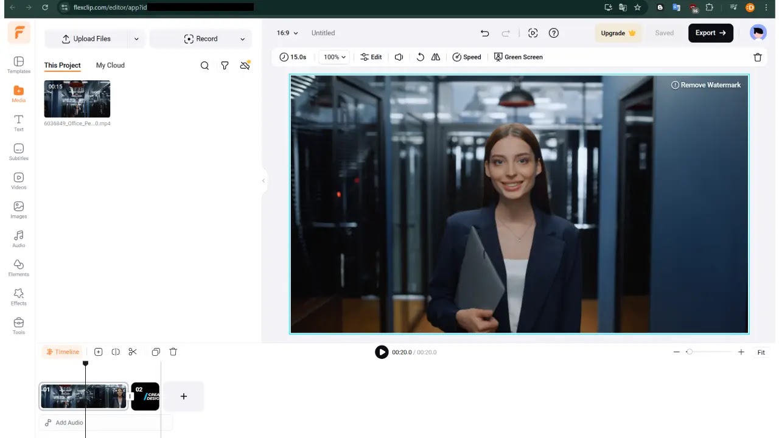779x438 pixels.
Task: Collapse the media side panel
Action: (264, 181)
